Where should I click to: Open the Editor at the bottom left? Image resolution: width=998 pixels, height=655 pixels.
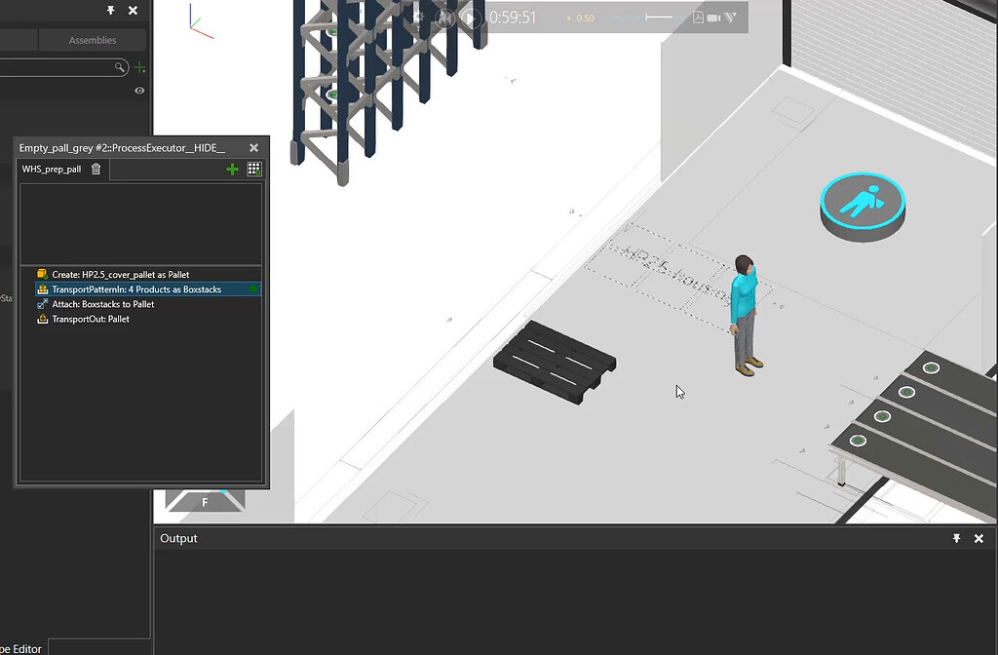21,647
